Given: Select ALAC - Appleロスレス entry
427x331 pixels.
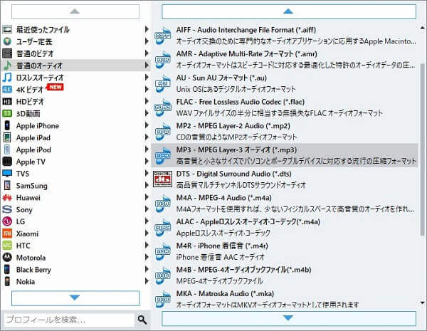Looking at the screenshot, I should pos(285,228).
